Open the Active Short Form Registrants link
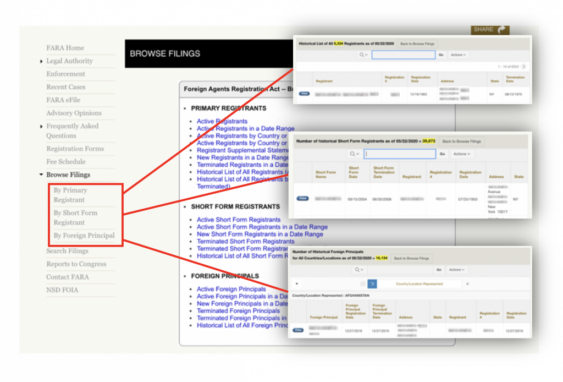This screenshot has width=563, height=382. pyautogui.click(x=239, y=220)
